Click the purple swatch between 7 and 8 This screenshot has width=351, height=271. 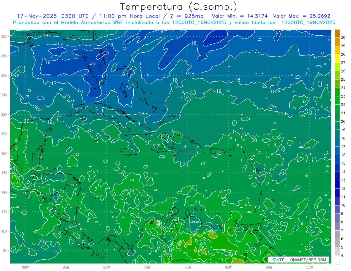point(337,226)
